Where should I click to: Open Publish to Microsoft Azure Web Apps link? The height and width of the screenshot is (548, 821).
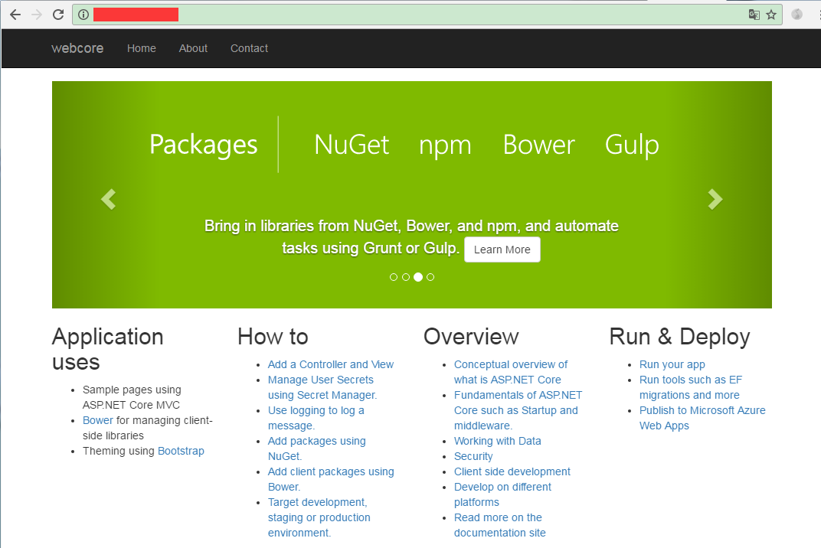pos(702,418)
